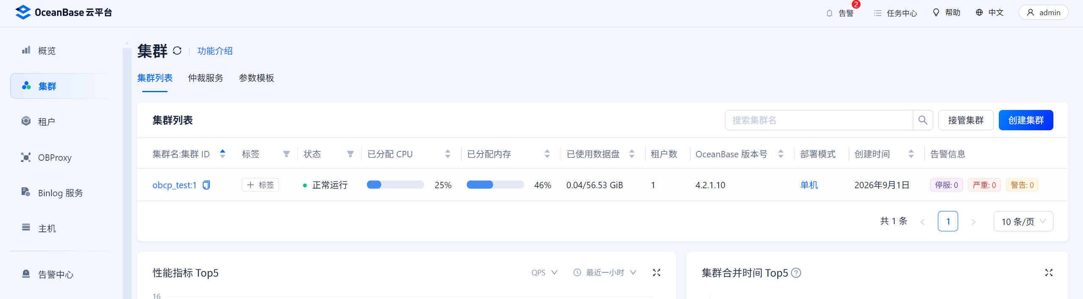Image resolution: width=1083 pixels, height=299 pixels.
Task: Click the create cluster button
Action: tap(1026, 120)
